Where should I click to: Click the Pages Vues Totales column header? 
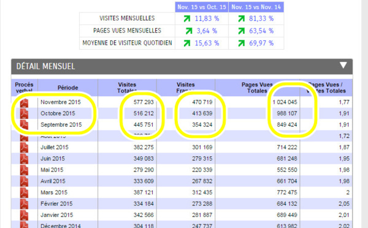click(x=257, y=88)
